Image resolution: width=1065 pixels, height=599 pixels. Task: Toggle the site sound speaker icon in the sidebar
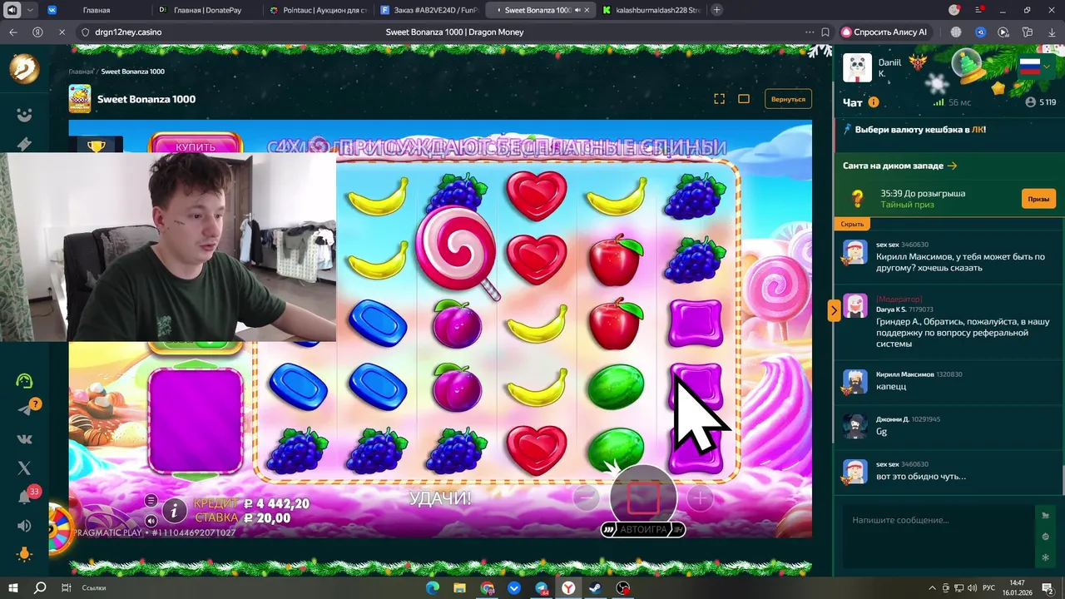(24, 526)
